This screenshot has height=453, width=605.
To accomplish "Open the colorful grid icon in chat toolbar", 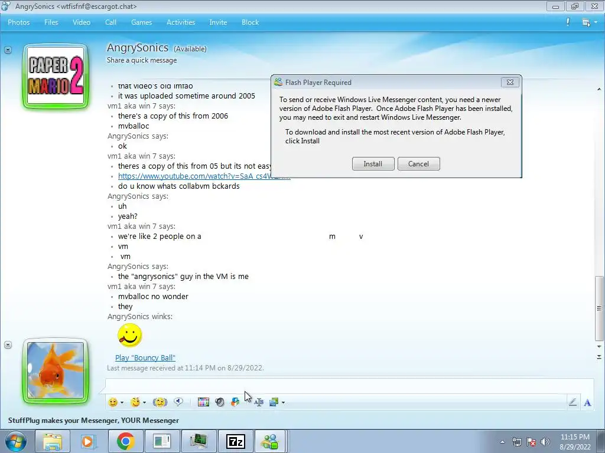I will point(203,402).
